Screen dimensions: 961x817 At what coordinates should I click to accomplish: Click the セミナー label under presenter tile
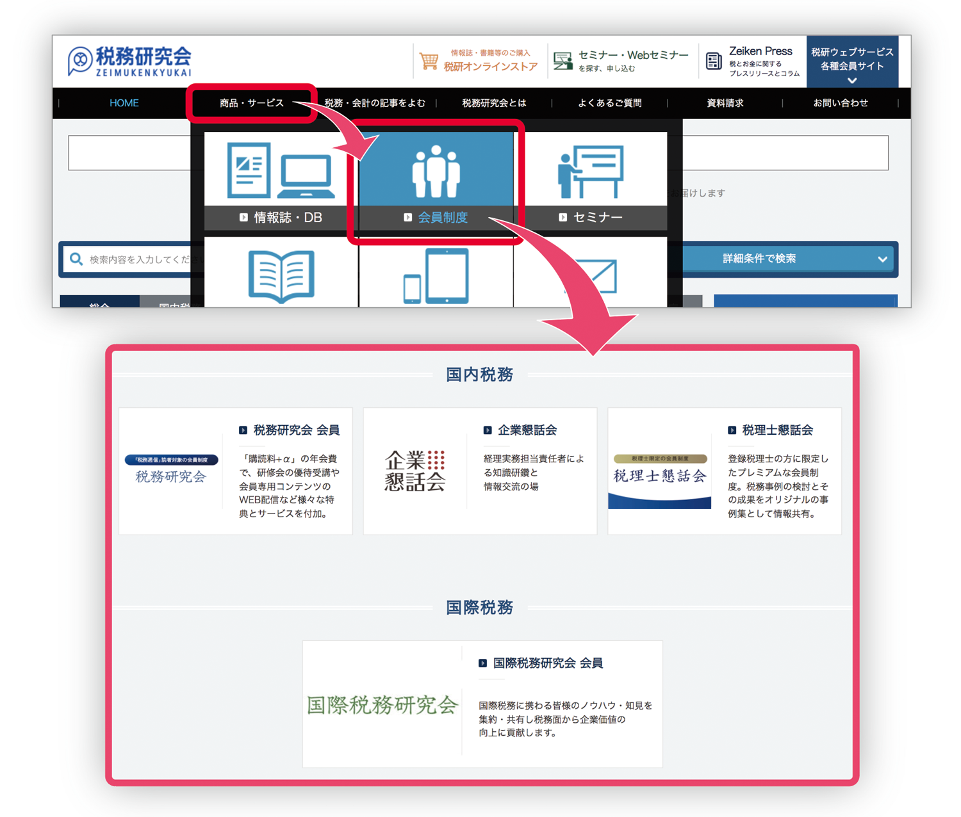point(598,218)
